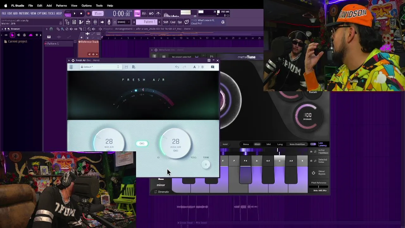Expand the playlist options arrow

tap(47, 29)
